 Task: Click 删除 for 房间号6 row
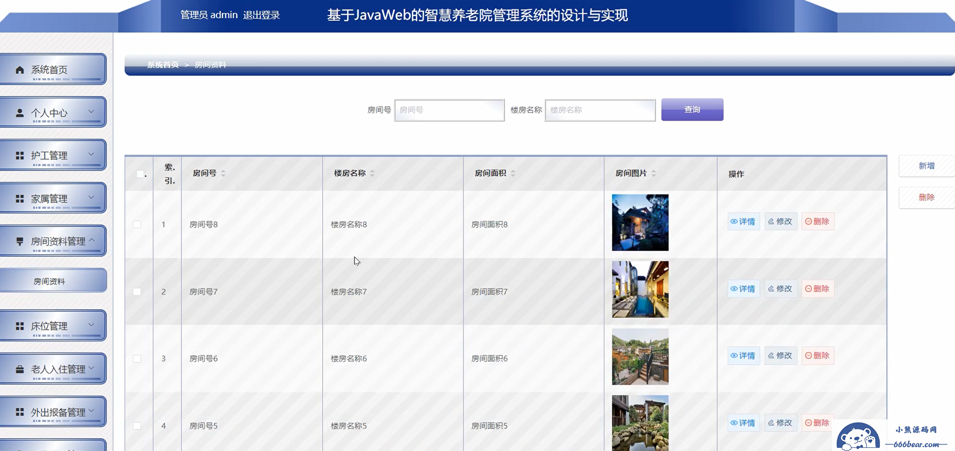click(x=818, y=356)
